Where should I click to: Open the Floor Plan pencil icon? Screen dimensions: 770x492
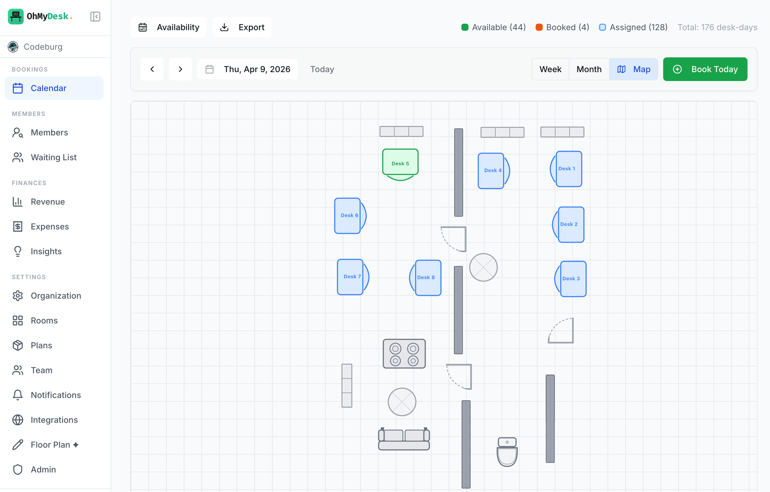click(x=17, y=444)
